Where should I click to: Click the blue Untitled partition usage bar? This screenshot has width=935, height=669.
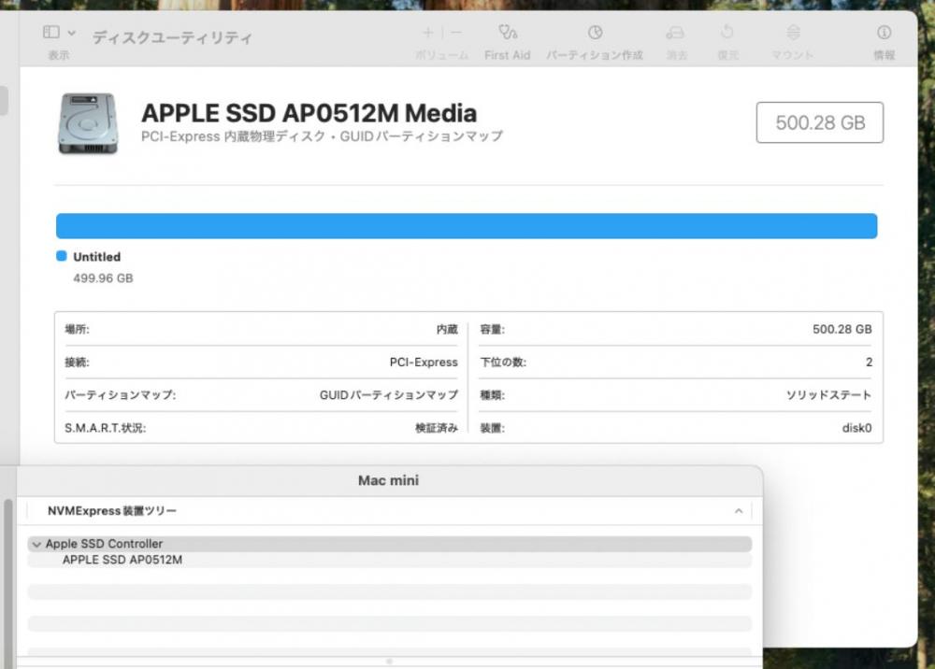(467, 226)
